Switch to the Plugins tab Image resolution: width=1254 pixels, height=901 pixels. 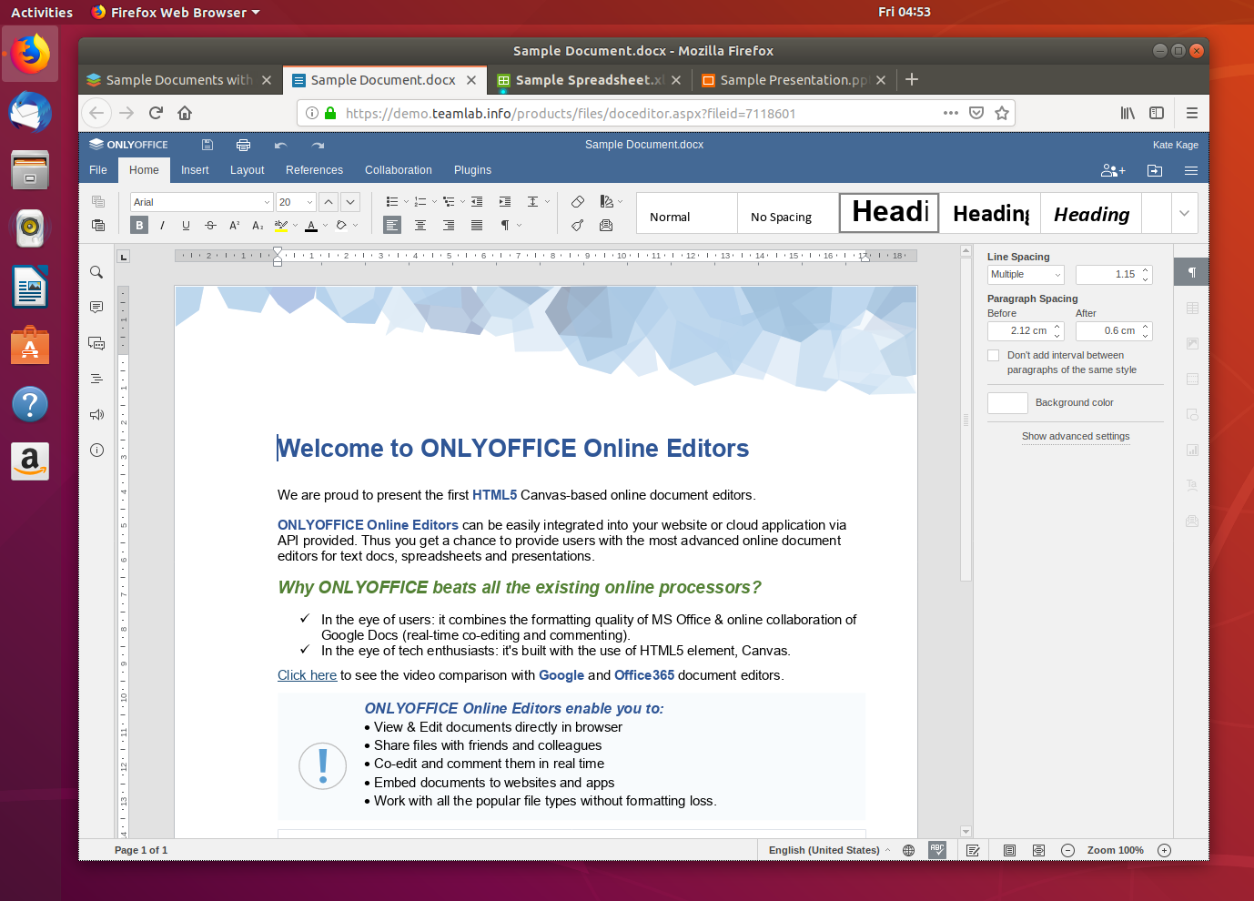[472, 170]
